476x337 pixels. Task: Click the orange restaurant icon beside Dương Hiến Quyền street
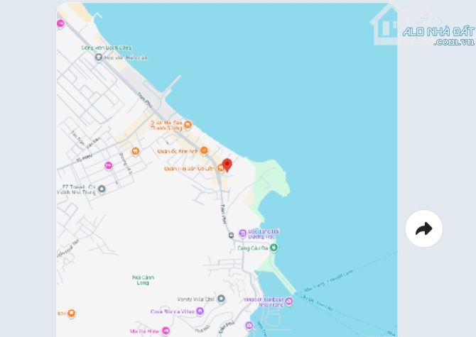click(136, 151)
